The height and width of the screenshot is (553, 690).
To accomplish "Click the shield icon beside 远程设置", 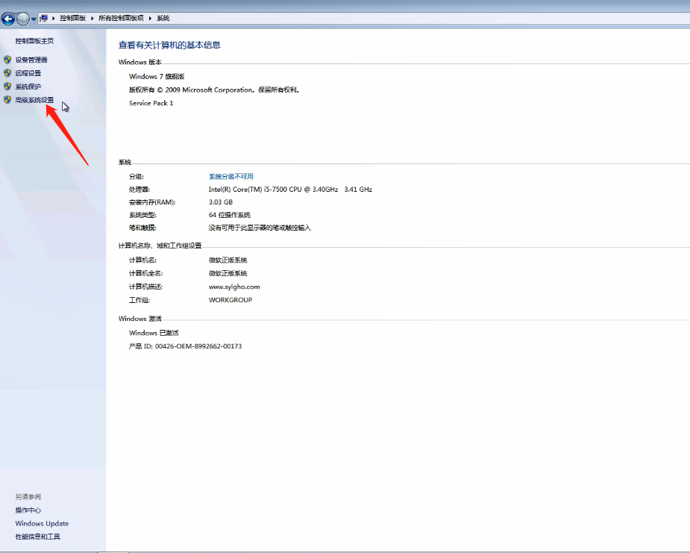I will tap(7, 72).
